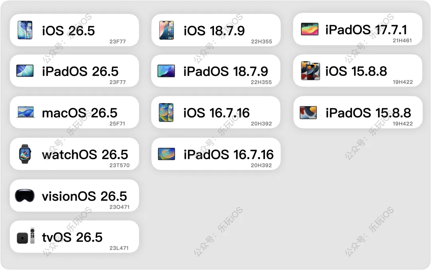This screenshot has height=270, width=431.
Task: Select the iPadOS 16.7.16 card
Action: 216,154
